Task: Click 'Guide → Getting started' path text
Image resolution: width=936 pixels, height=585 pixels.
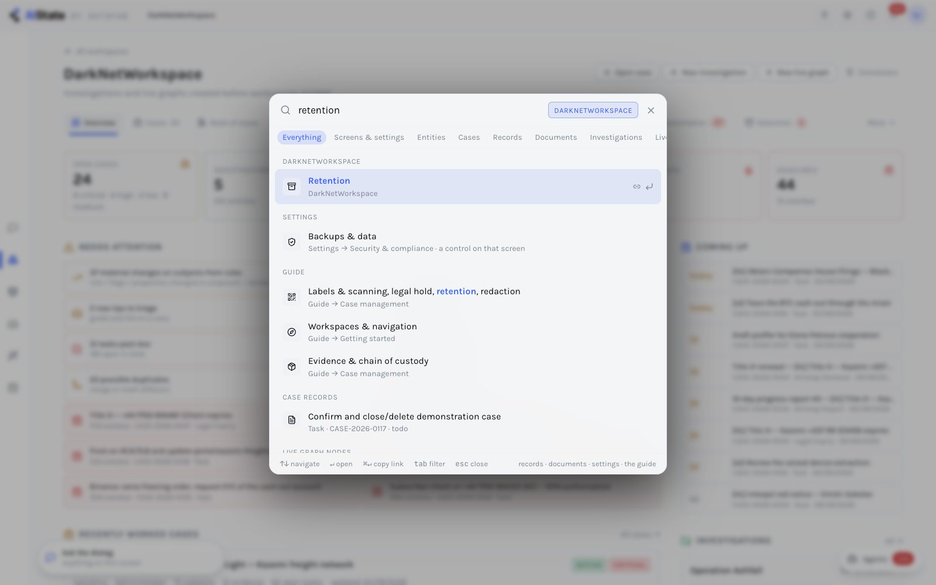Action: tap(352, 339)
